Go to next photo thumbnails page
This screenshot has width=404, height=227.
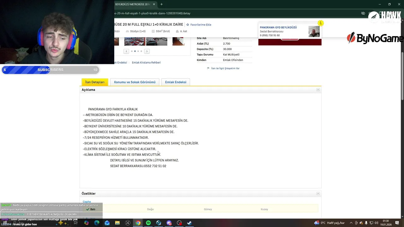pyautogui.click(x=147, y=51)
